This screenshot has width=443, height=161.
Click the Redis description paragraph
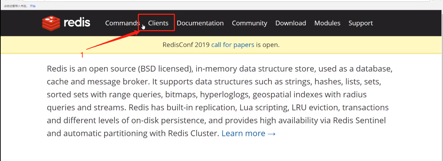click(219, 101)
